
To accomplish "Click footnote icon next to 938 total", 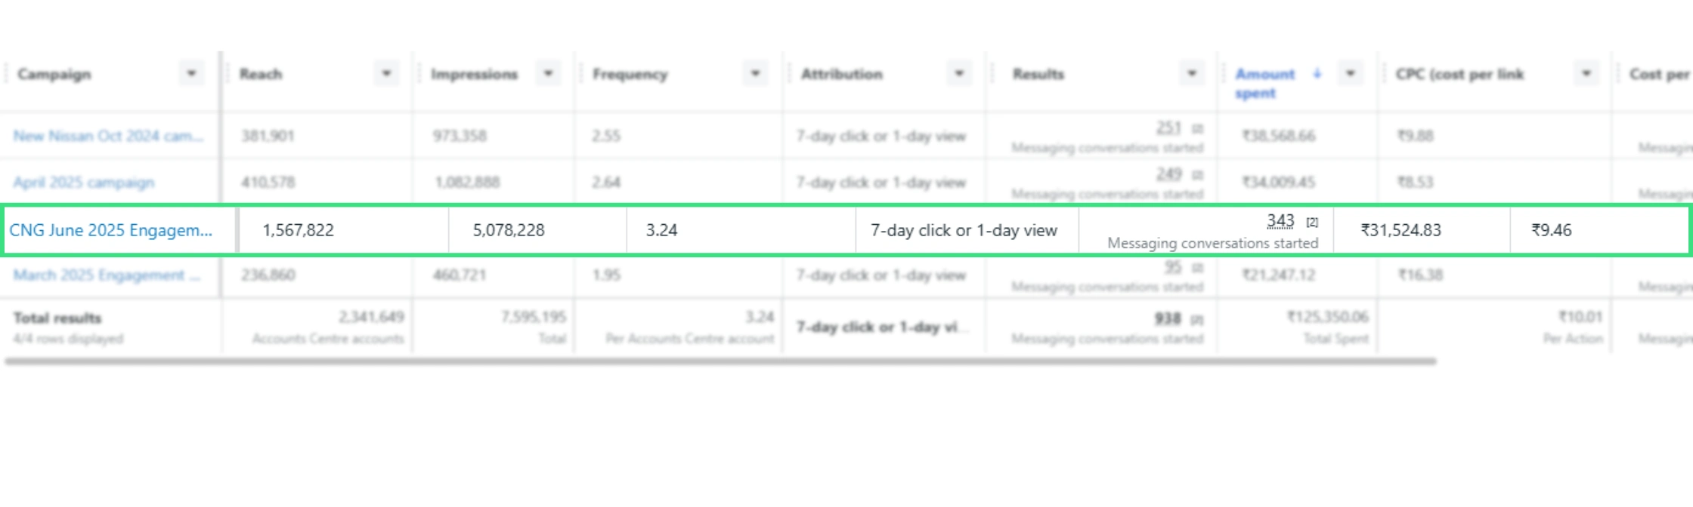I will click(x=1198, y=320).
